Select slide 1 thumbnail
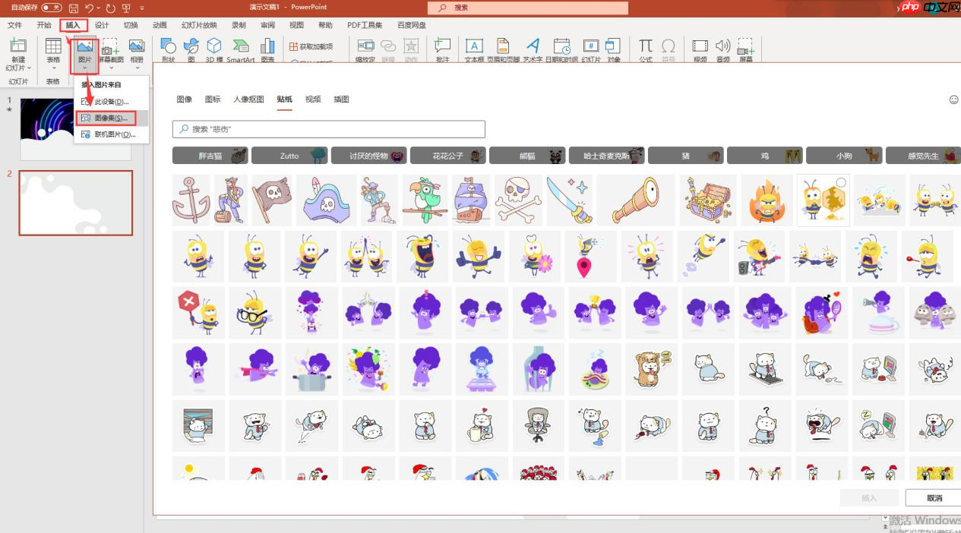Image resolution: width=961 pixels, height=533 pixels. (x=75, y=129)
